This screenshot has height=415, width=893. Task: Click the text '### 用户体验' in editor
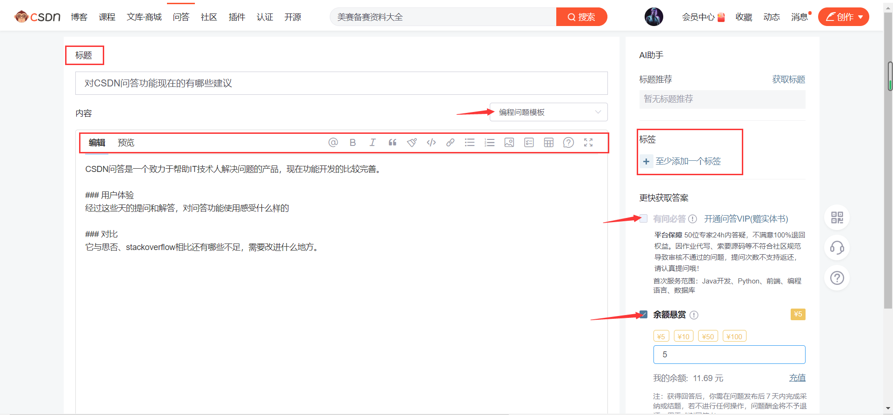tap(110, 195)
